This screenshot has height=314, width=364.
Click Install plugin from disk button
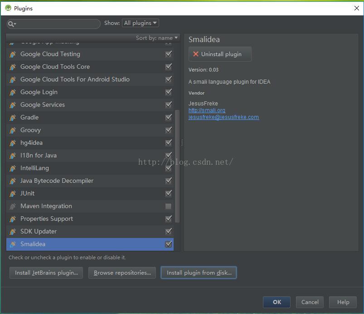tap(199, 273)
